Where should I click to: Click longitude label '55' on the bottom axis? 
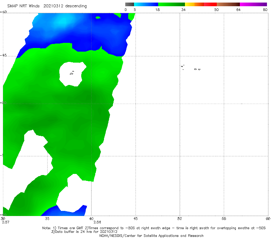coord(224,219)
